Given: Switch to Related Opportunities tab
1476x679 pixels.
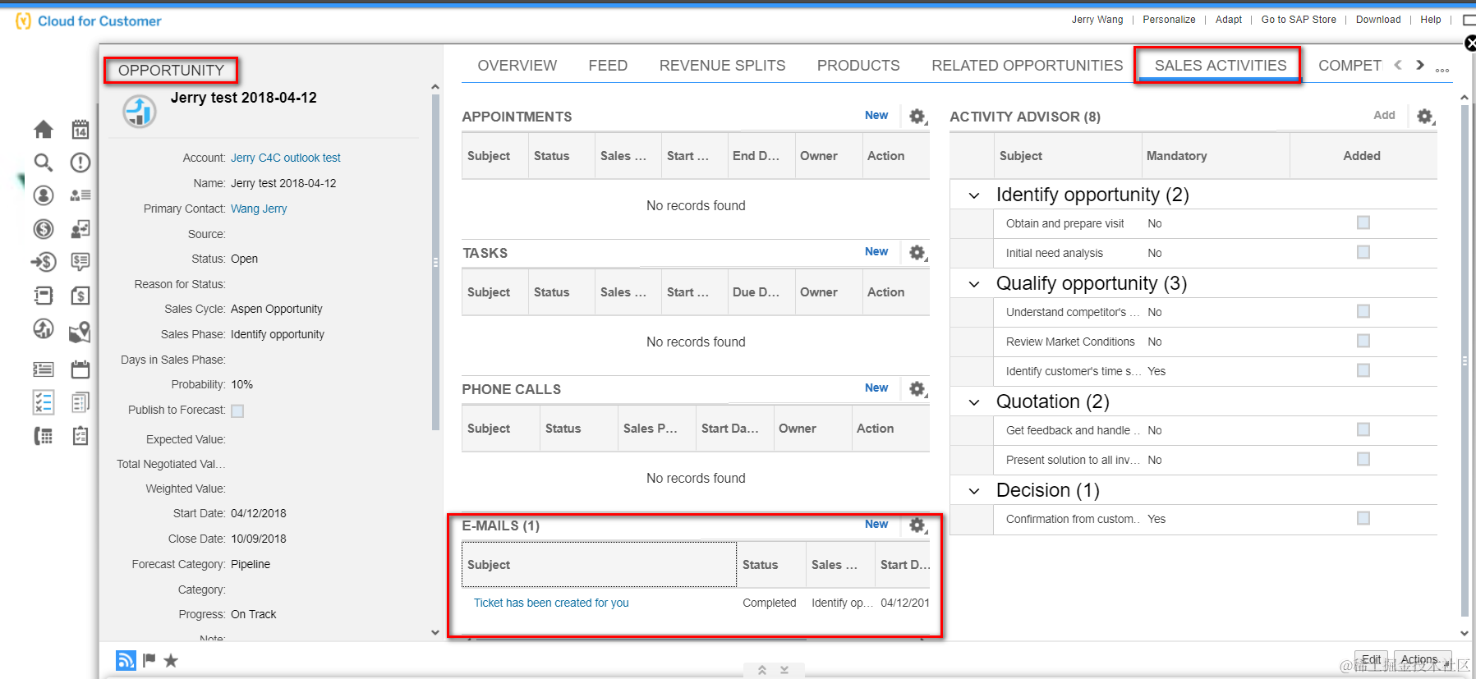Looking at the screenshot, I should click(1028, 66).
